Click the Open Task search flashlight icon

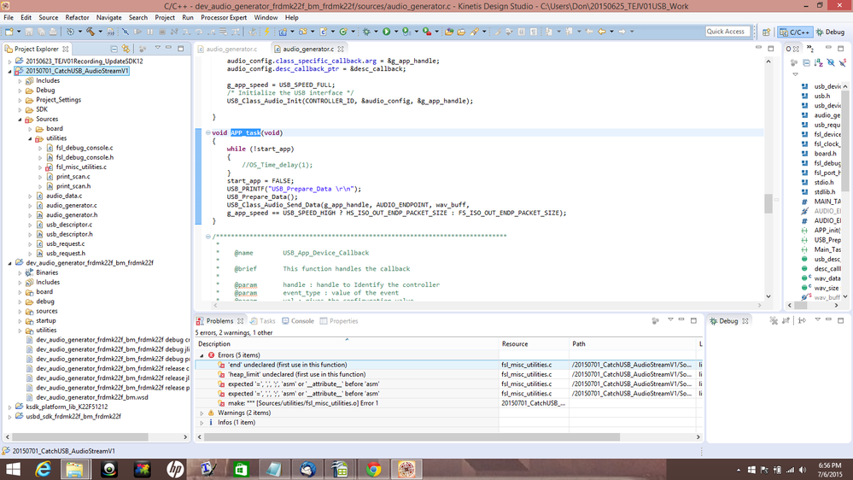[475, 32]
